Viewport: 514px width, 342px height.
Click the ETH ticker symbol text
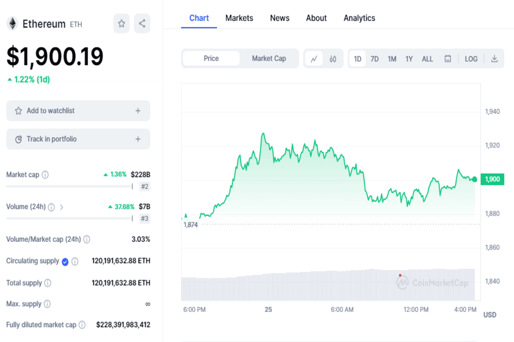[x=76, y=24]
